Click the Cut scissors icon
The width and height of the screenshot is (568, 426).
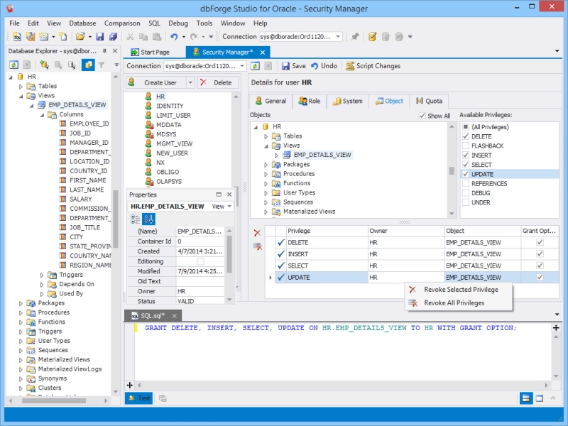(x=130, y=37)
